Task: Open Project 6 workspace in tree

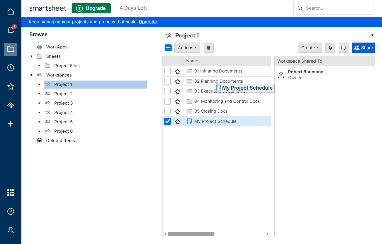Action: [x=63, y=131]
